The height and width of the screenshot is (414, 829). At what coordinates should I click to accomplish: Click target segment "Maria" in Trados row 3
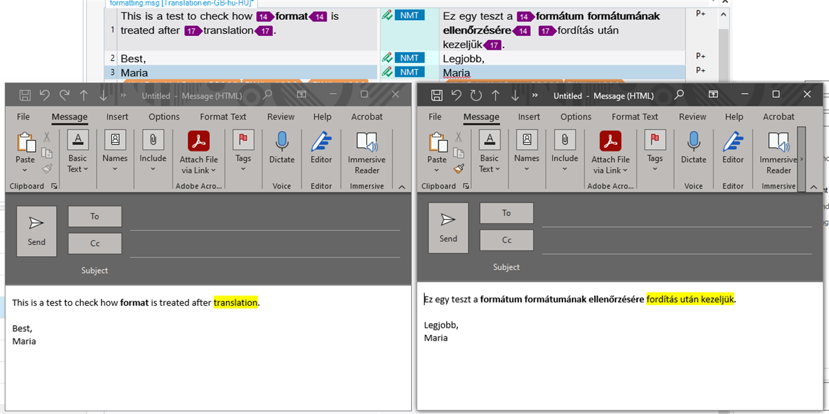point(457,72)
